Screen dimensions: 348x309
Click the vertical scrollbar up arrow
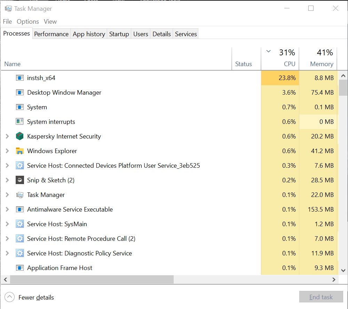[343, 76]
